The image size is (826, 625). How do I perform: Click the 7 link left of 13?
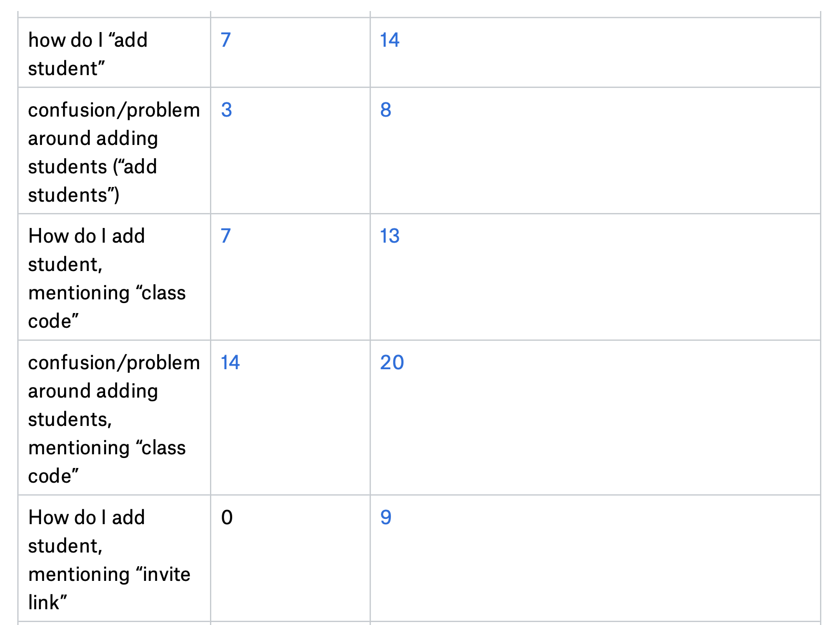tap(225, 236)
